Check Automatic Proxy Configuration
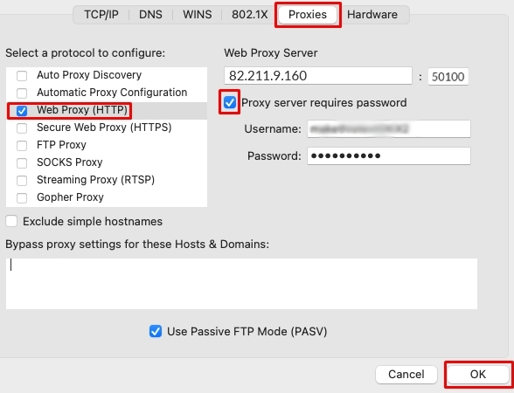 22,93
